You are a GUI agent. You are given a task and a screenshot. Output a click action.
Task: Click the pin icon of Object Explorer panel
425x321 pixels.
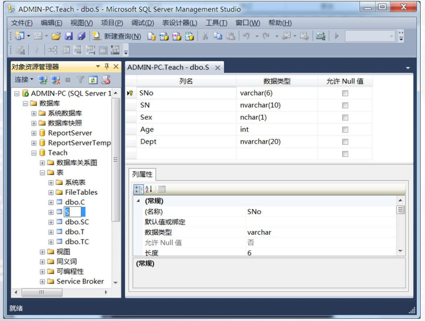point(107,66)
